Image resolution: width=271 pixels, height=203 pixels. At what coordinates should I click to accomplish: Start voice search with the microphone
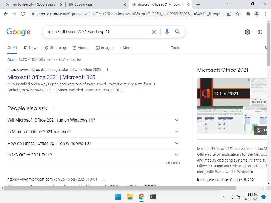tap(167, 32)
